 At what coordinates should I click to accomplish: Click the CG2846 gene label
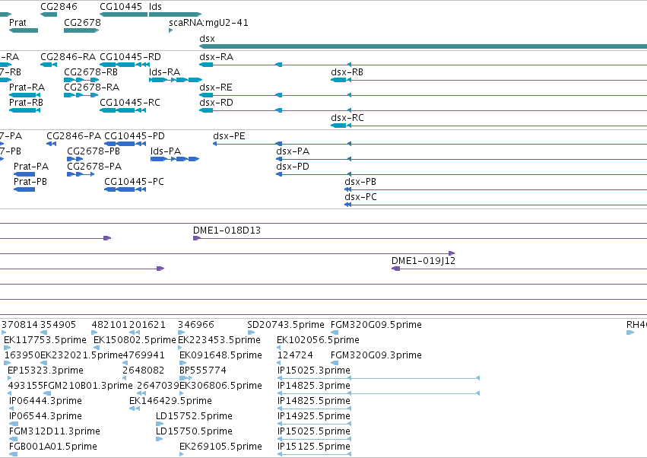[59, 7]
